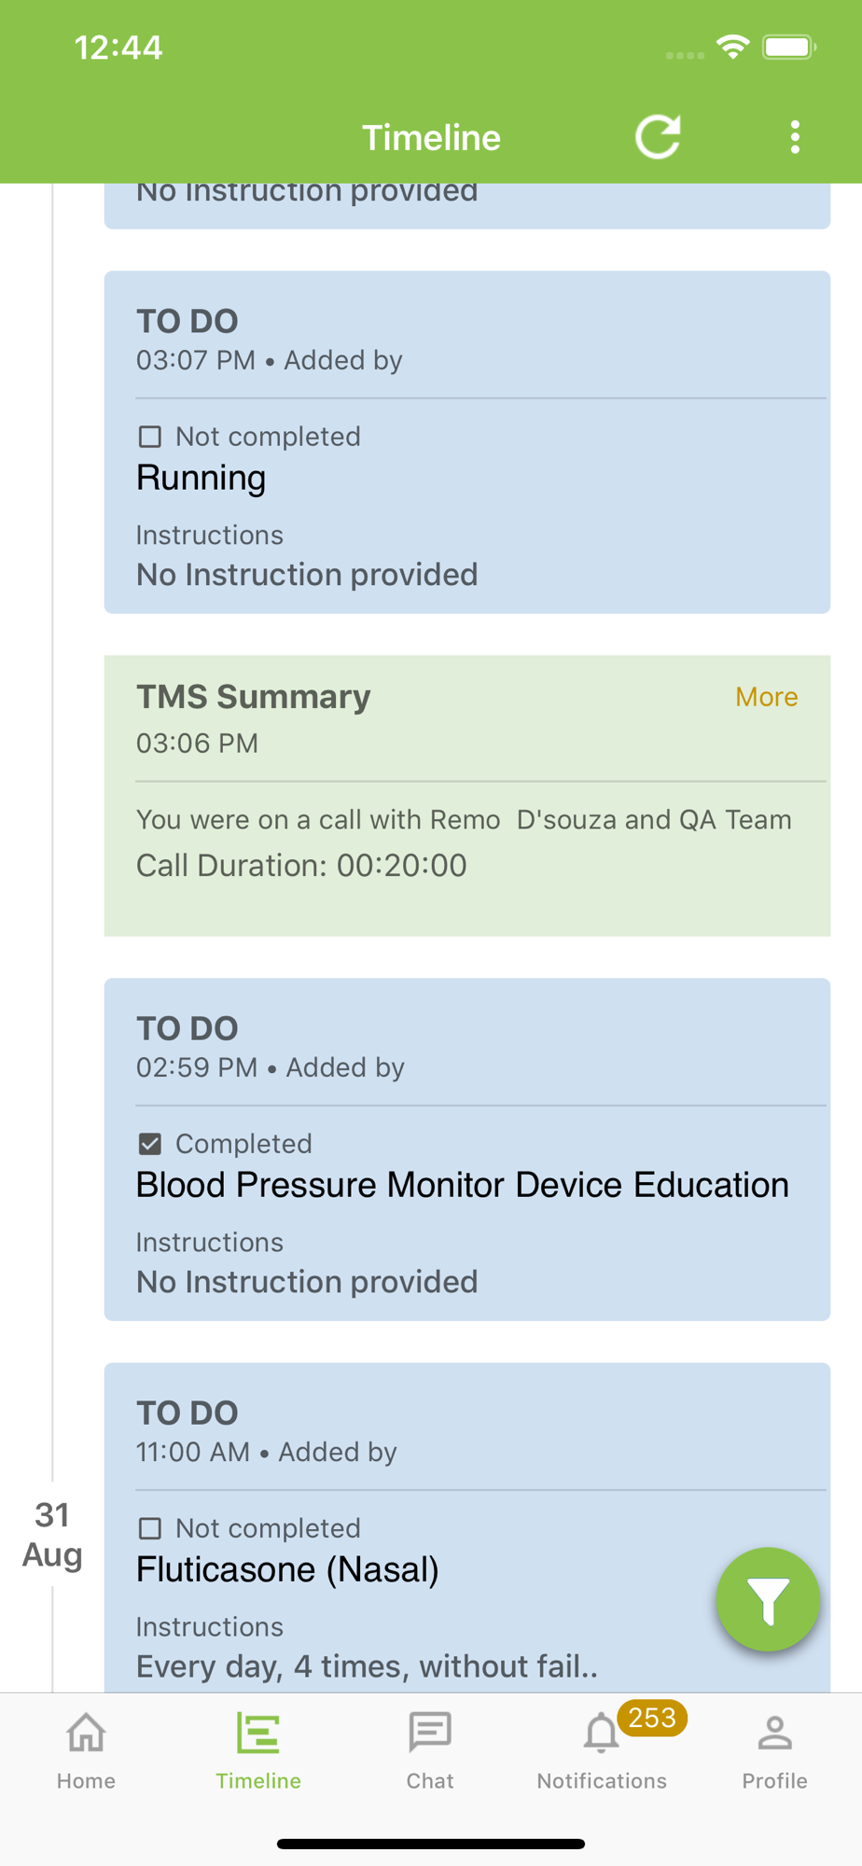Select the 31 Aug date marker
This screenshot has height=1866, width=862.
coord(52,1535)
